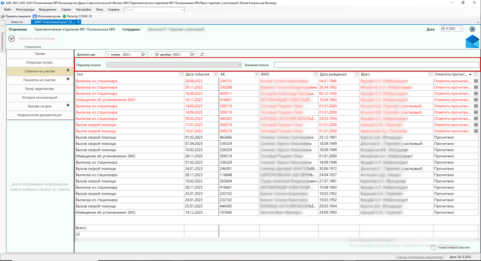
Task: Click the Отметить прочитанным checkmark icon
Action: [12, 39]
